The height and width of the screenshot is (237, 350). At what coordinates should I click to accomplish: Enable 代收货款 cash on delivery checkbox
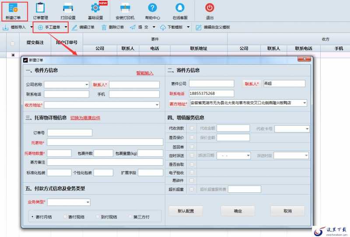pyautogui.click(x=192, y=128)
